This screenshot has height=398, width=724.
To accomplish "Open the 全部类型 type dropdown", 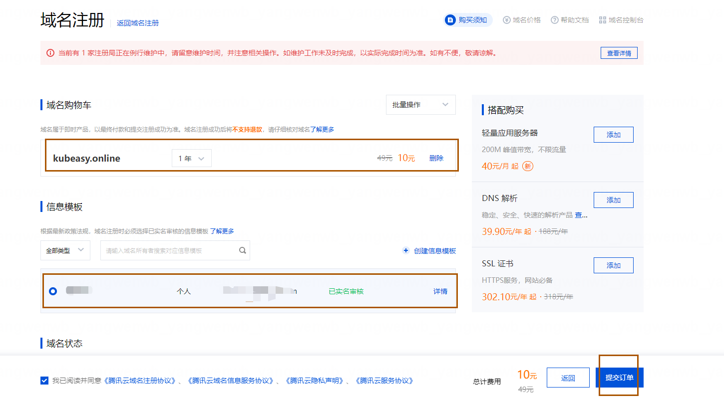I will point(65,250).
